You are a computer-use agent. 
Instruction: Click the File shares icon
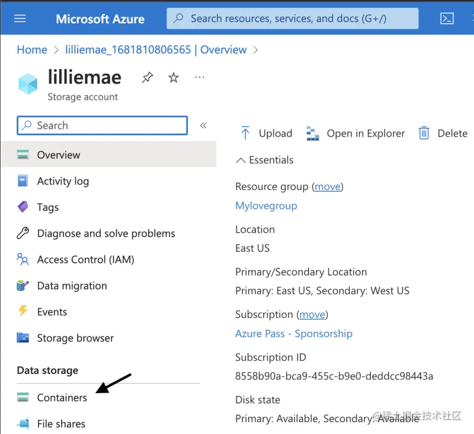[23, 423]
